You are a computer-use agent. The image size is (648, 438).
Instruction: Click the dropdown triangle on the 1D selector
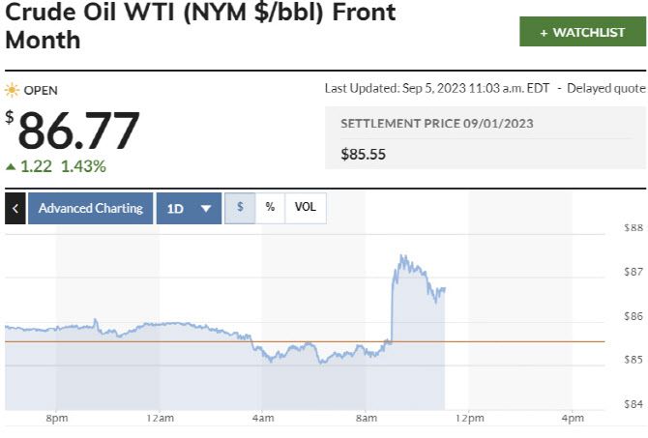[x=205, y=208]
